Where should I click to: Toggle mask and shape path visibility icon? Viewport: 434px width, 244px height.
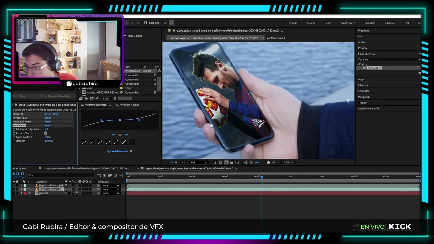tap(226, 162)
